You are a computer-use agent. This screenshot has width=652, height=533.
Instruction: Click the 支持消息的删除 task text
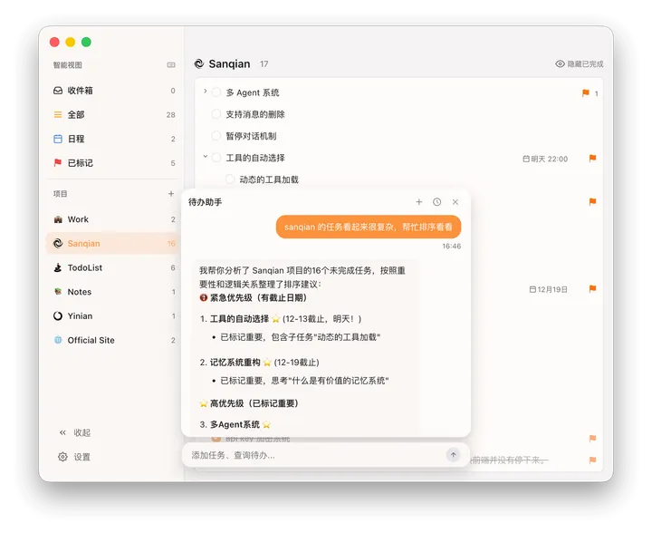(x=255, y=114)
